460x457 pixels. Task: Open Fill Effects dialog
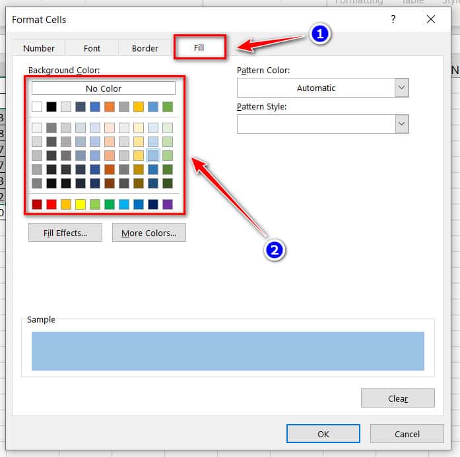(65, 233)
